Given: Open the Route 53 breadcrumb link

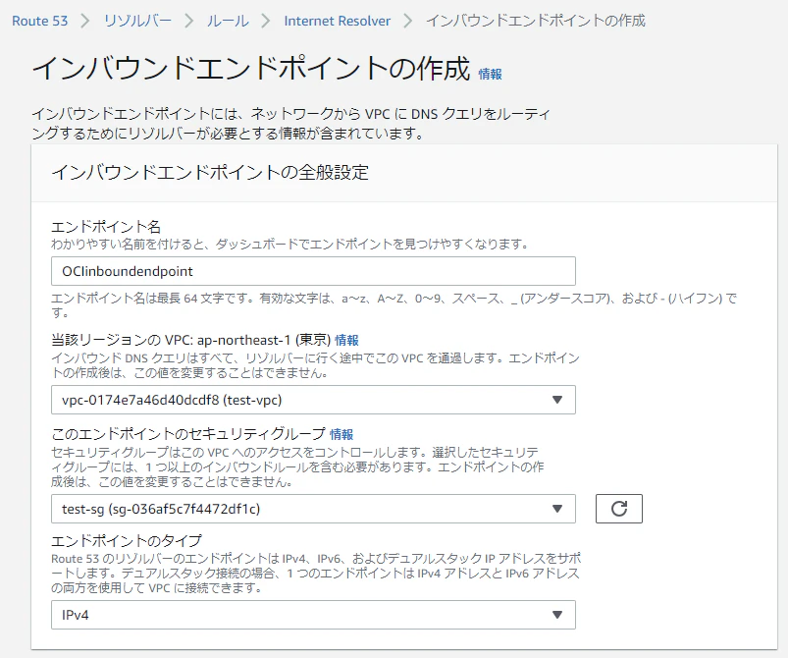Looking at the screenshot, I should [x=39, y=21].
